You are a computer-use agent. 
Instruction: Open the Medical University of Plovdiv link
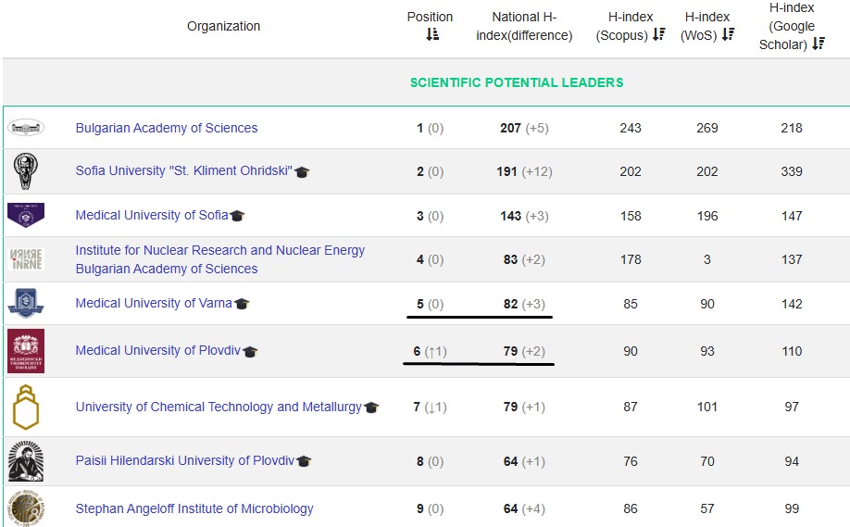157,350
